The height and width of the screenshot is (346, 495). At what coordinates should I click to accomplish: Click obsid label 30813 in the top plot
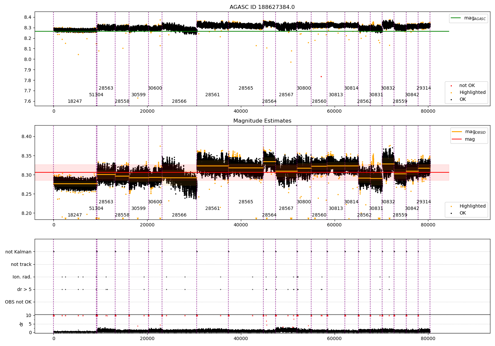click(x=336, y=95)
